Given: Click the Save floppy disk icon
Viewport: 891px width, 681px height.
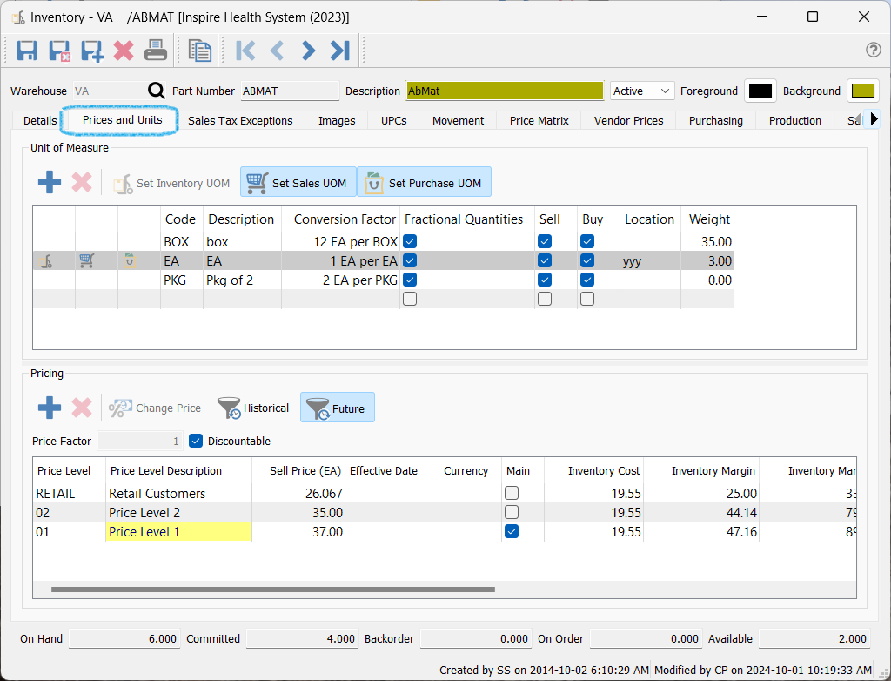Looking at the screenshot, I should [x=27, y=51].
